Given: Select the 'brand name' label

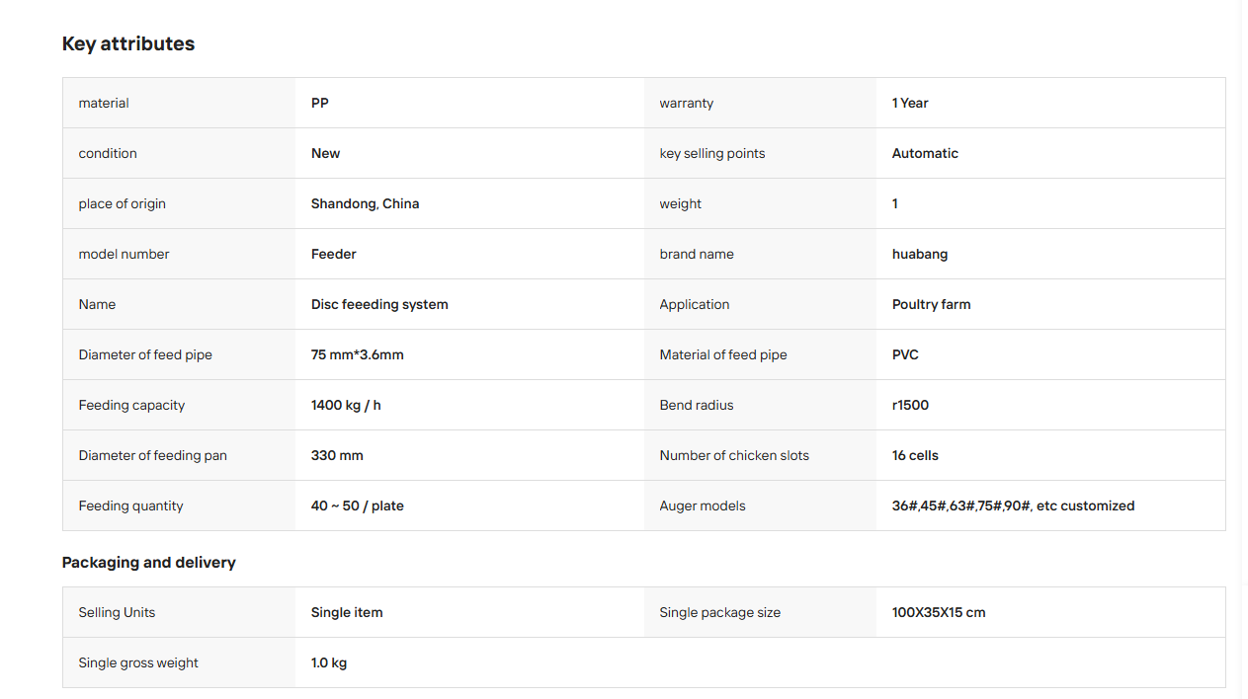Looking at the screenshot, I should 697,254.
